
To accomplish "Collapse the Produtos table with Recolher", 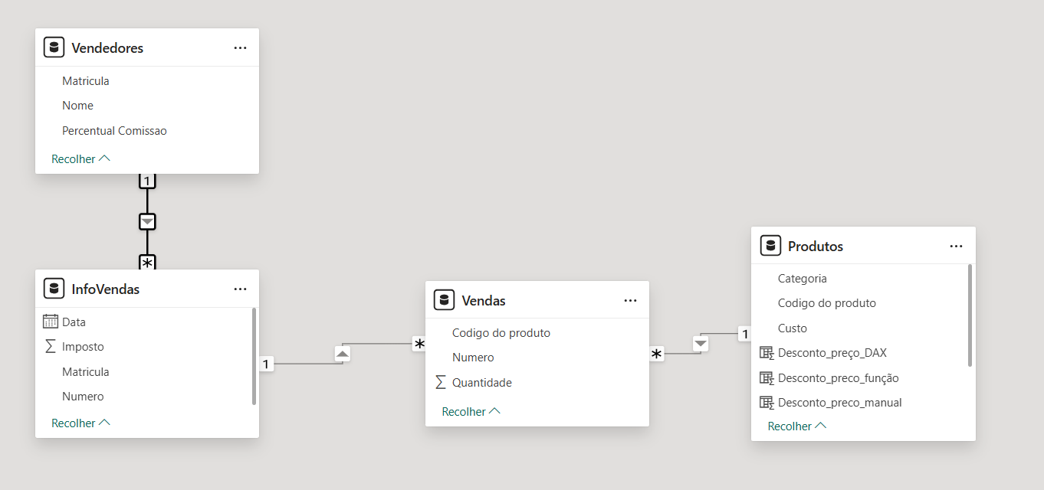I will (796, 426).
